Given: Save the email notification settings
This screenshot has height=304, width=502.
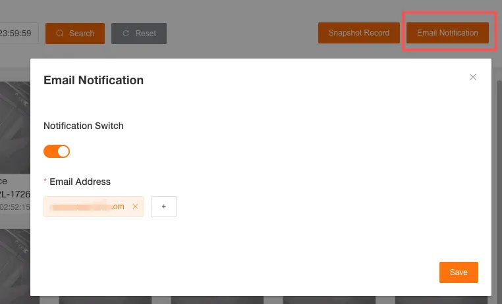Looking at the screenshot, I should tap(459, 272).
